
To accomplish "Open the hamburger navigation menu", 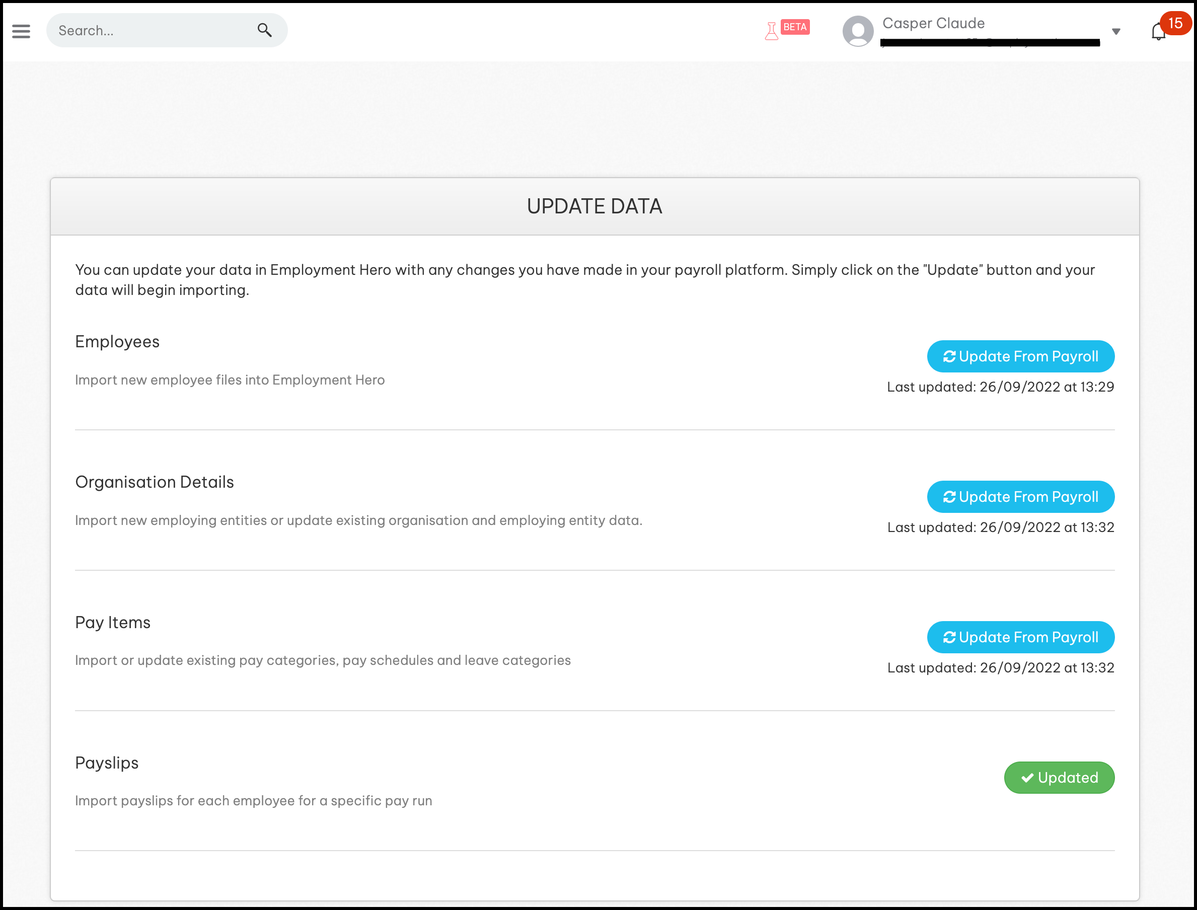I will tap(21, 31).
